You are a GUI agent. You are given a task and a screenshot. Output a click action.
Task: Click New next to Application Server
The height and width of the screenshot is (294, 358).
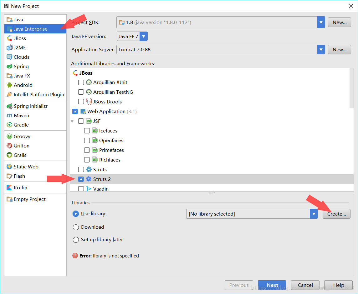pos(339,49)
